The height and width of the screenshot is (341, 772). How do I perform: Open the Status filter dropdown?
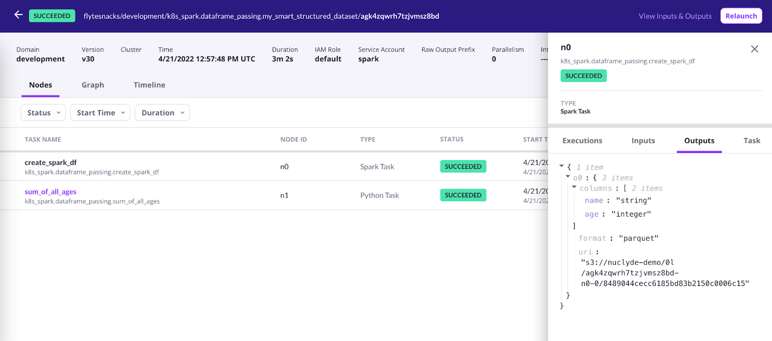pyautogui.click(x=43, y=112)
